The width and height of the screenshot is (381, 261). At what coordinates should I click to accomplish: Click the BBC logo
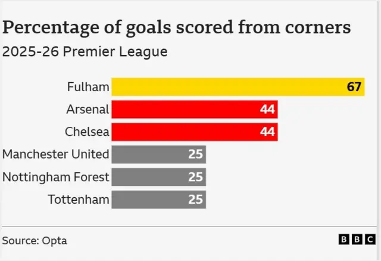357,240
